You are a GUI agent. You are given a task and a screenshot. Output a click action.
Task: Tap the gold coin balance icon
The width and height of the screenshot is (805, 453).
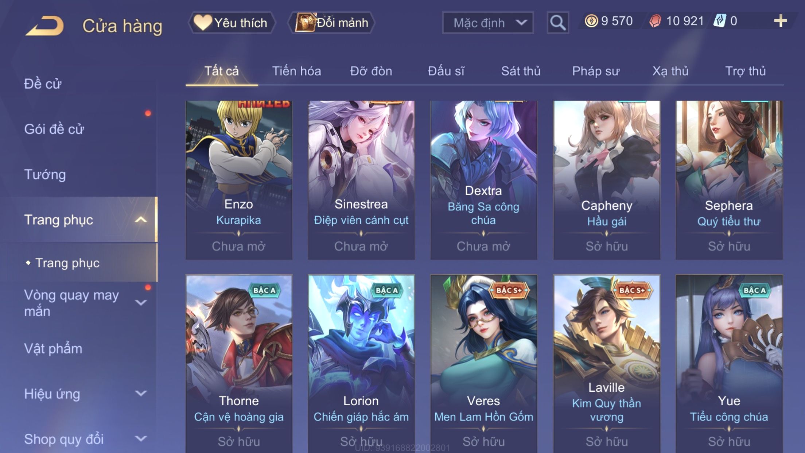point(591,21)
